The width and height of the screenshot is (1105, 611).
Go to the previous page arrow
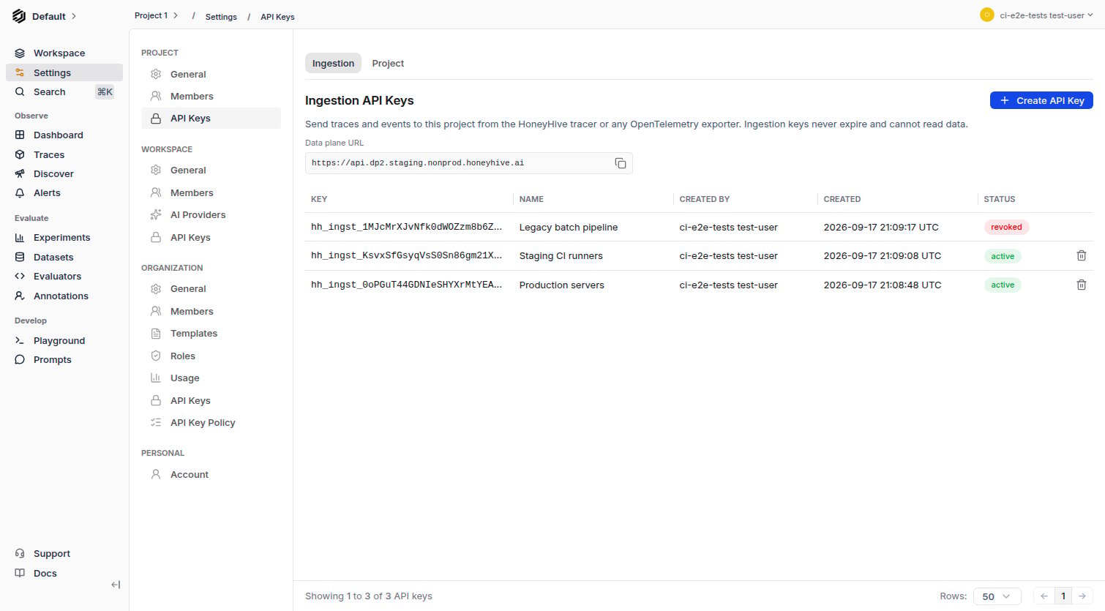[1044, 596]
